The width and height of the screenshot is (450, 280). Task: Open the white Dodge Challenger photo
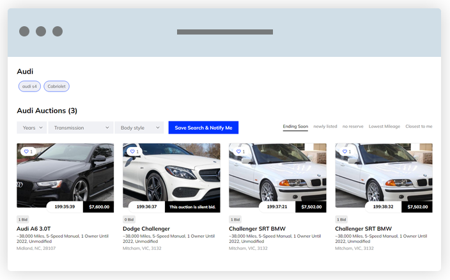(171, 175)
